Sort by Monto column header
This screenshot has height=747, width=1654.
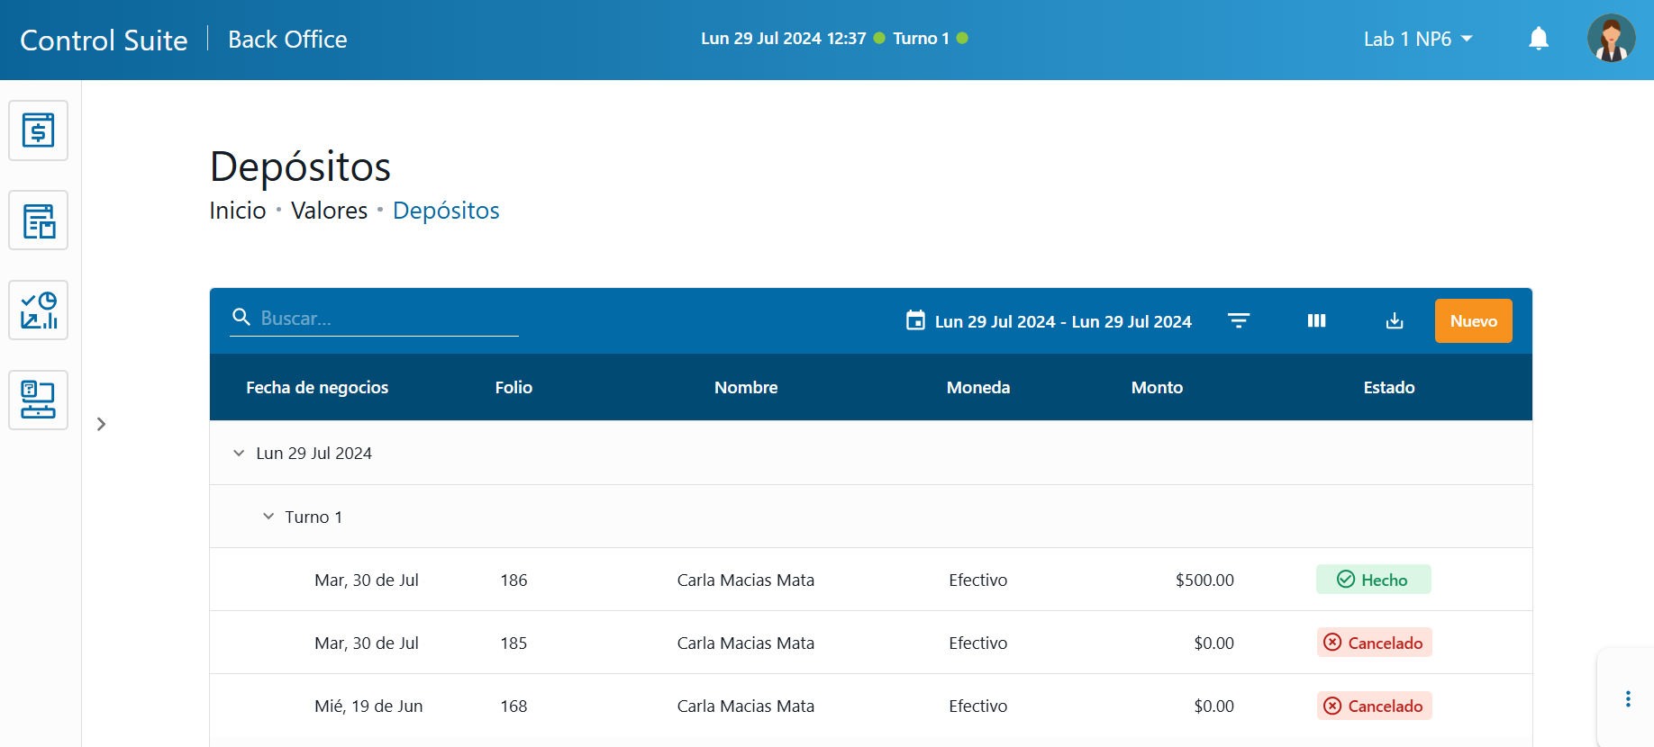pyautogui.click(x=1157, y=388)
